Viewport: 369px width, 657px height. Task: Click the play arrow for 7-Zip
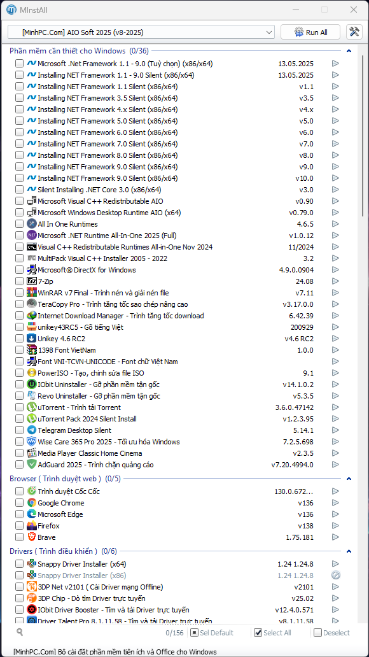point(335,281)
